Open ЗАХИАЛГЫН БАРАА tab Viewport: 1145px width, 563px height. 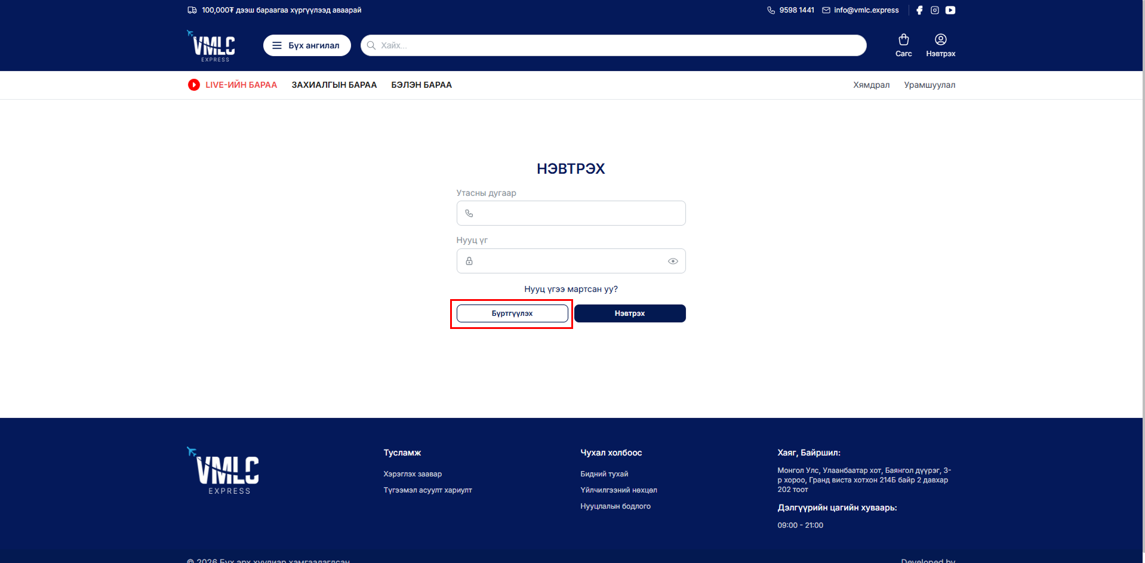coord(334,85)
